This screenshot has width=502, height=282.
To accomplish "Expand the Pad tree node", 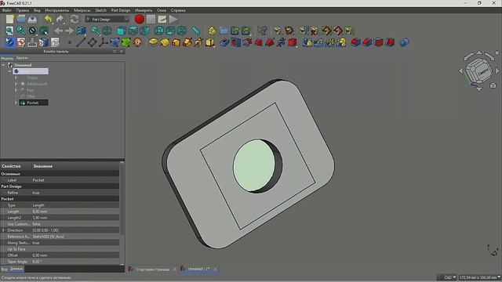I will 16,90.
